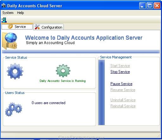Click the vertical blue bar in Service Management

coord(102,92)
